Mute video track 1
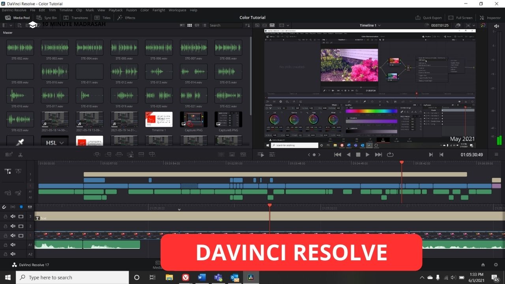 click(x=13, y=235)
